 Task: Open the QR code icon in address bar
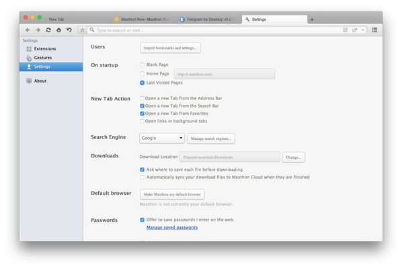[346, 30]
